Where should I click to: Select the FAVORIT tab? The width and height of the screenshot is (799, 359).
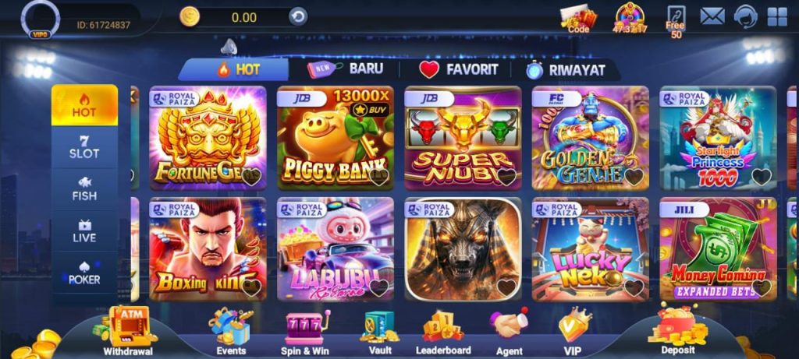458,69
